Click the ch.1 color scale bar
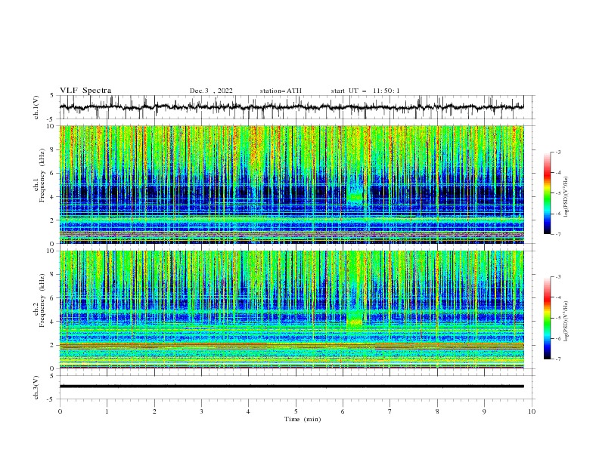Viewport: 599px width, 462px height. pyautogui.click(x=547, y=193)
